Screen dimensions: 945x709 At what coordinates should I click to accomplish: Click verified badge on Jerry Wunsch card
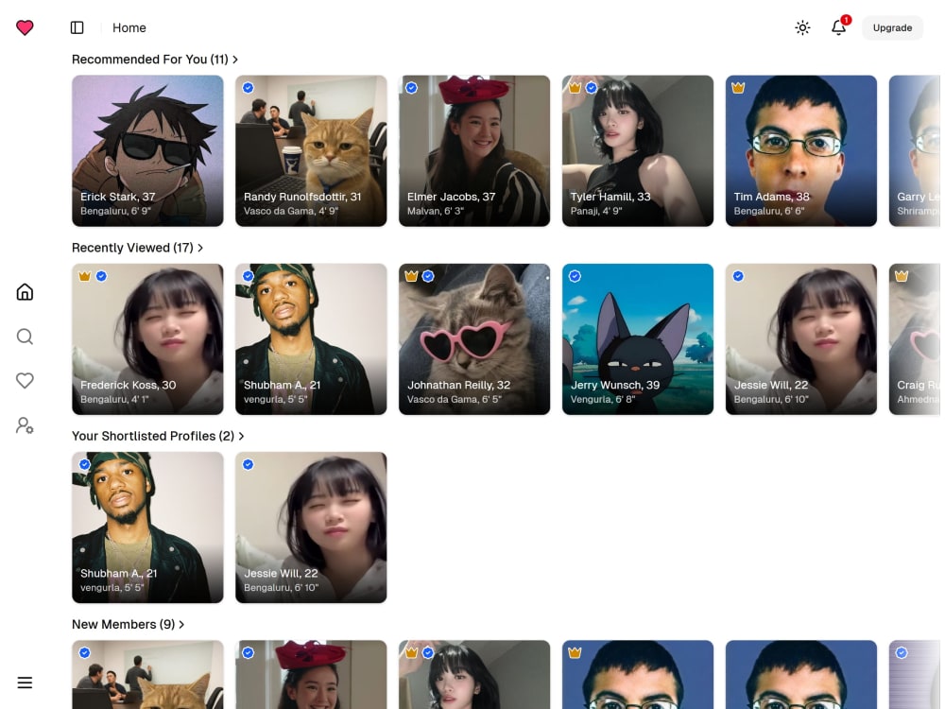[575, 276]
